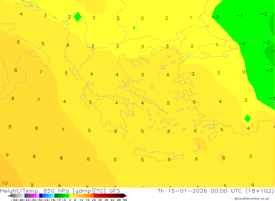Click the '00:00' time text
275x201 pixels.
point(219,191)
